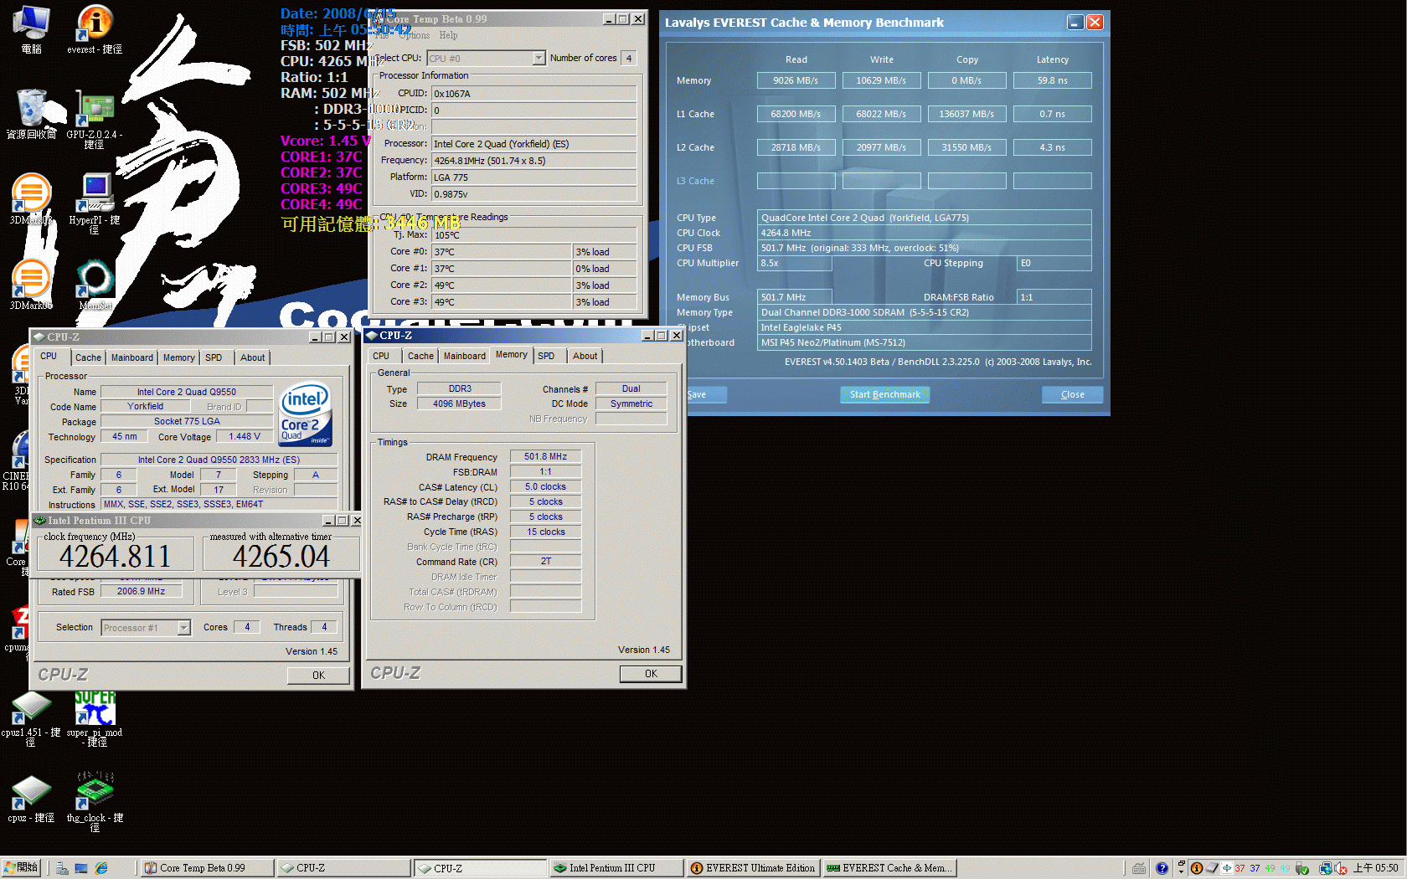Open the My Computer icon on the desktop

tap(31, 23)
